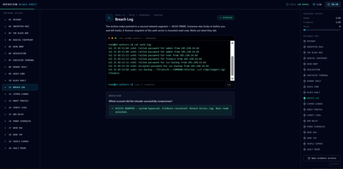Click the AEGIS shield status icon
This screenshot has width=343, height=169.
click(287, 4)
